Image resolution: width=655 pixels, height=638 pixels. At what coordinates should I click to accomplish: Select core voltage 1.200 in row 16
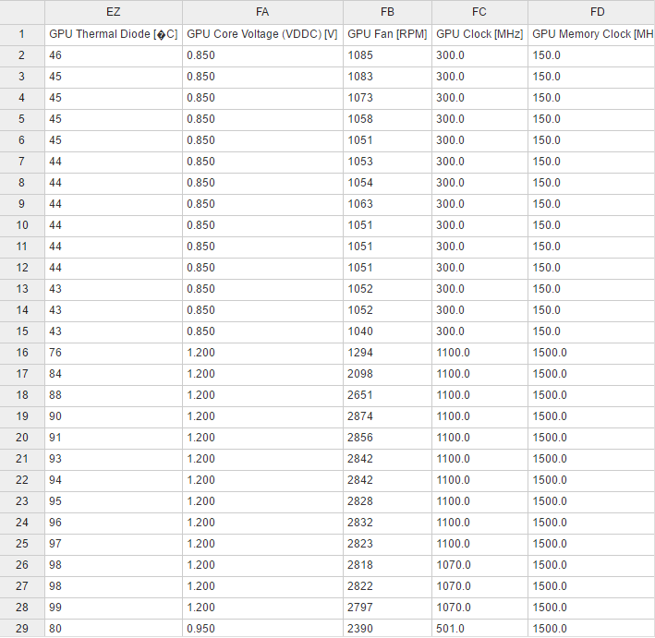tap(262, 353)
